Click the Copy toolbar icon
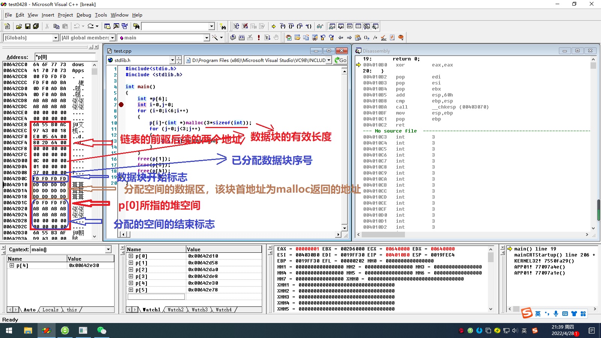The image size is (601, 338). [56, 26]
